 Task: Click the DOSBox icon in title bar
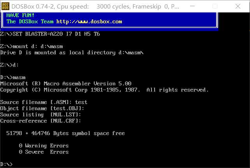pos(5,6)
